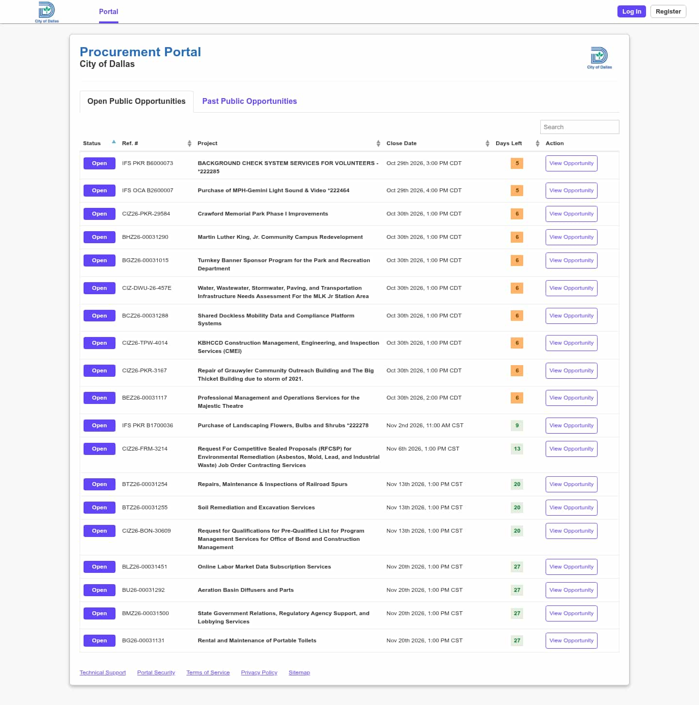The height and width of the screenshot is (705, 699).
Task: Open the Portal navigation tab
Action: point(109,12)
